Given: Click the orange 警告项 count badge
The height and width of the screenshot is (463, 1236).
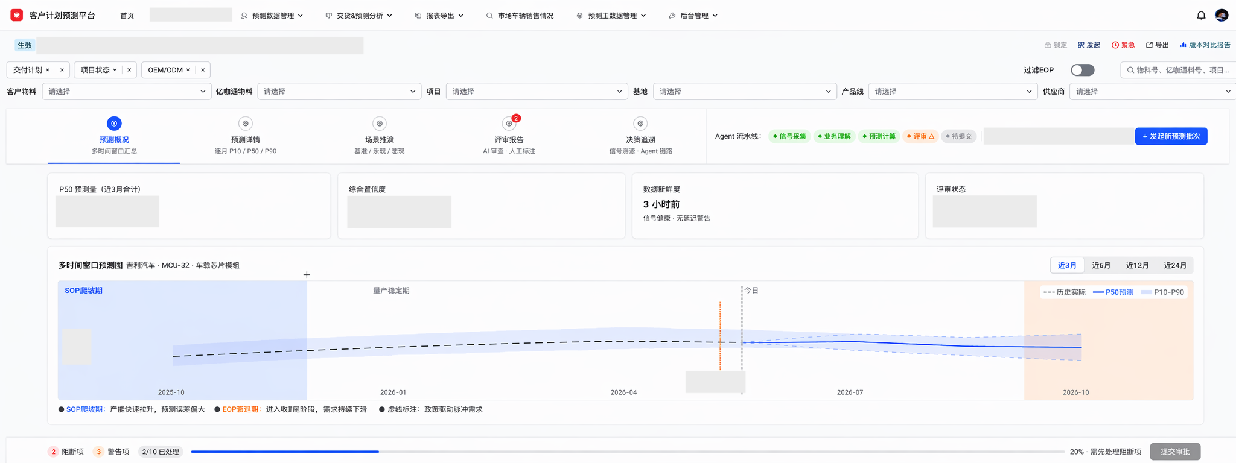Looking at the screenshot, I should coord(99,452).
